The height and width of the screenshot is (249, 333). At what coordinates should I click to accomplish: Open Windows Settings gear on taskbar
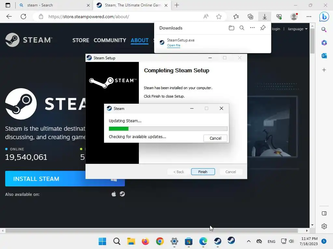tap(174, 241)
